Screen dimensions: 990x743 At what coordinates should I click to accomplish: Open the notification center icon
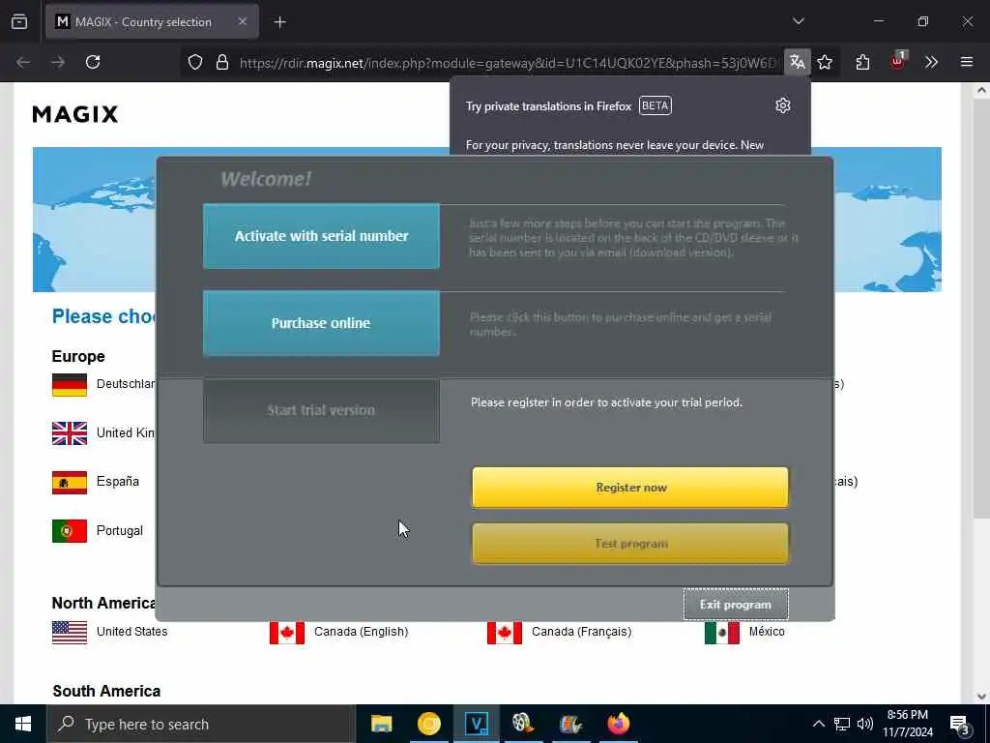[x=960, y=725]
